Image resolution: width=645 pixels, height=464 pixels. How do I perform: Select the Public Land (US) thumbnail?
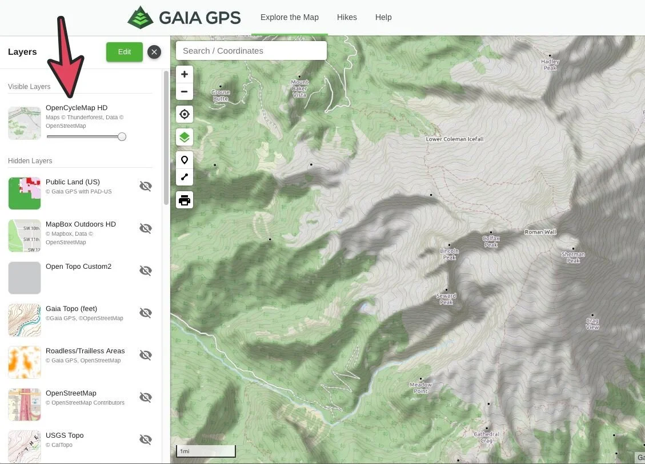tap(25, 193)
